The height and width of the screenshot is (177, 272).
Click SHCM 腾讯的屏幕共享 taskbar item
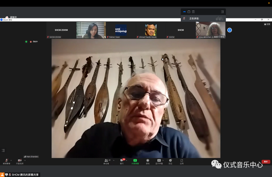(x=23, y=175)
